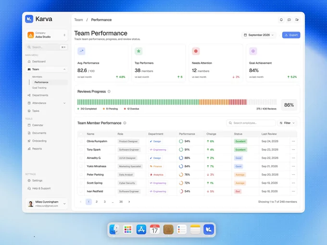This screenshot has height=245, width=327.
Task: Open row options for Peter Parking
Action: point(293,174)
